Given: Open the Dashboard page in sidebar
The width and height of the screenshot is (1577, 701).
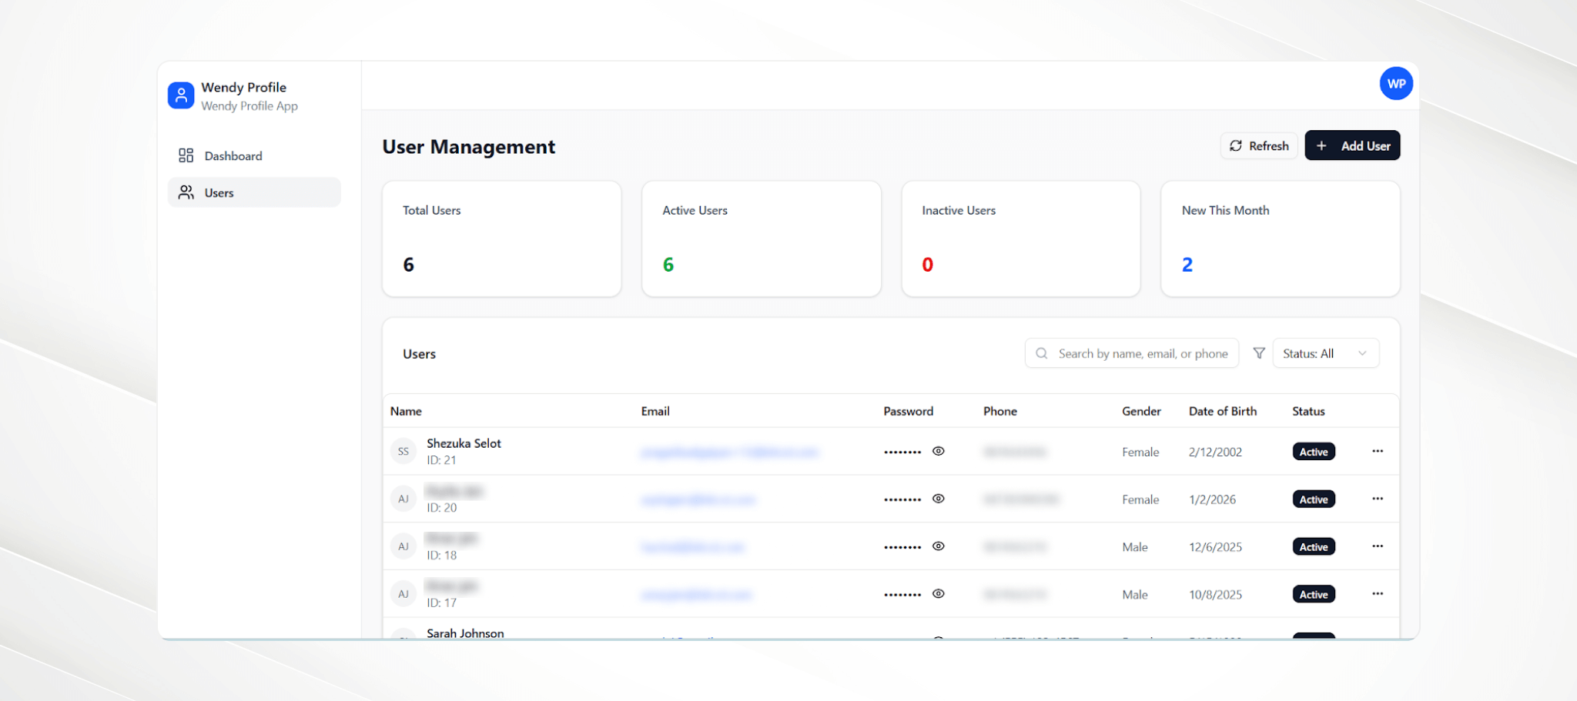Looking at the screenshot, I should 233,156.
